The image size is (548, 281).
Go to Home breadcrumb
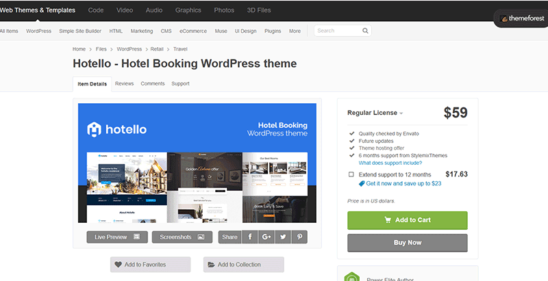point(79,49)
